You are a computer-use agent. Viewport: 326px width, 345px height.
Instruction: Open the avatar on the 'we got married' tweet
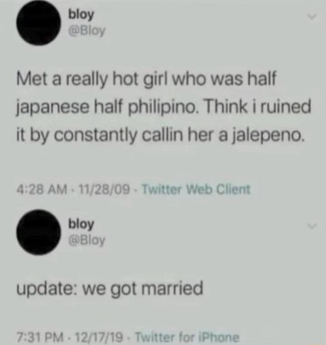(38, 232)
